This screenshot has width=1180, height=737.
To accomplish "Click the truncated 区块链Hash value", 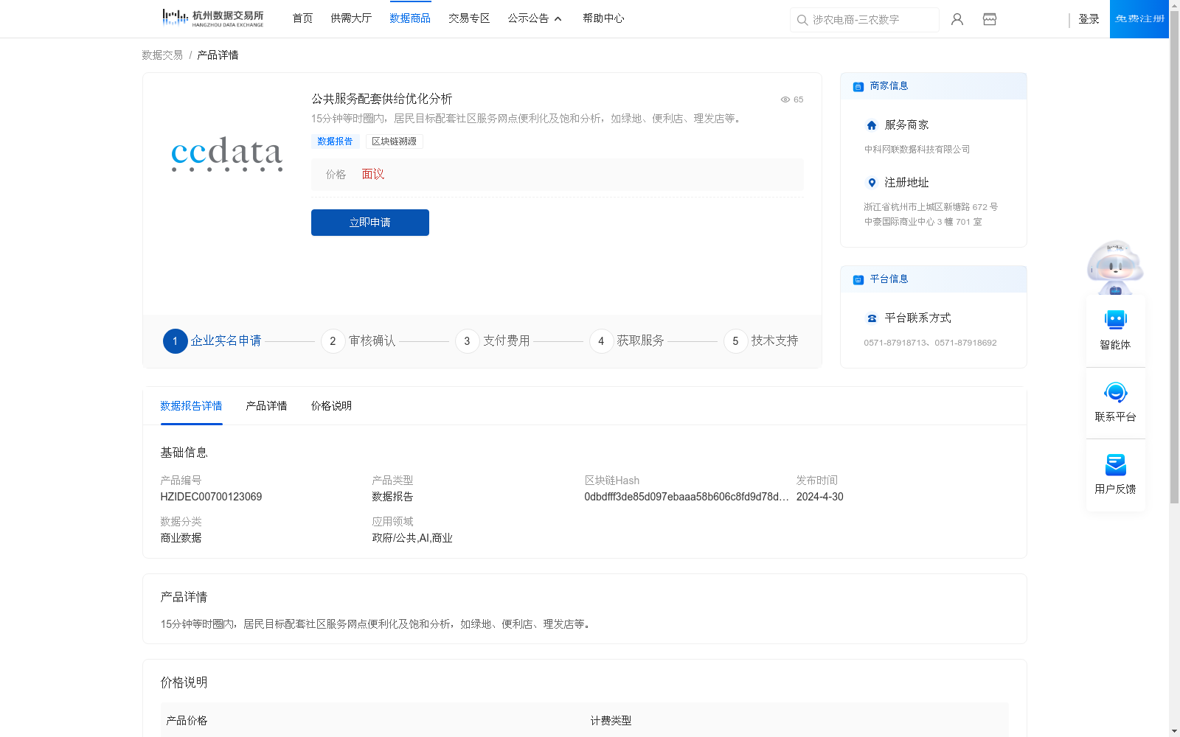I will pyautogui.click(x=687, y=497).
